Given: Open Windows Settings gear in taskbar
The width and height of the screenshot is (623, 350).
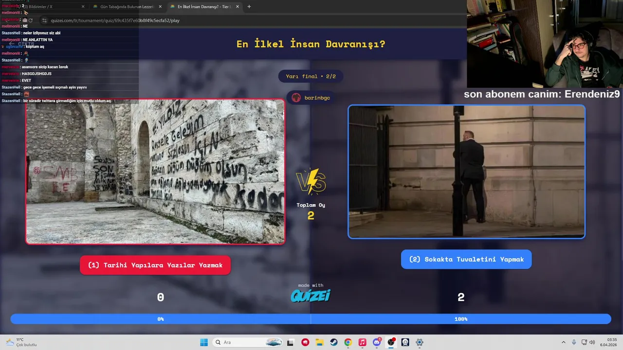Looking at the screenshot, I should tap(419, 342).
